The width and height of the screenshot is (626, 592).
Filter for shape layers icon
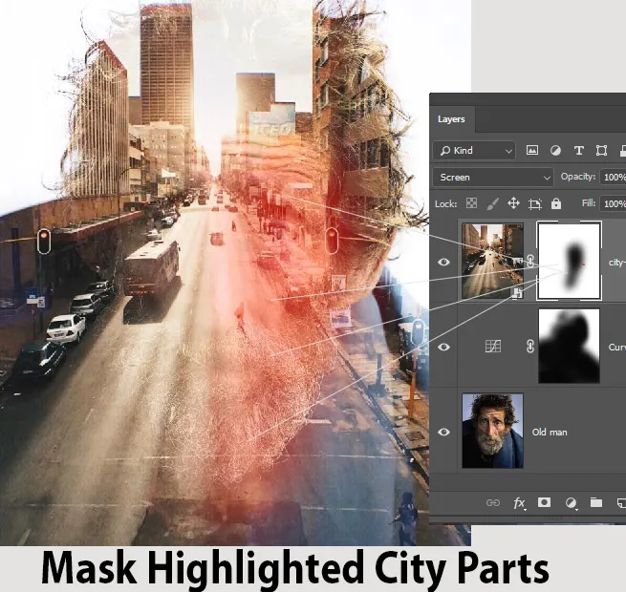(x=602, y=151)
